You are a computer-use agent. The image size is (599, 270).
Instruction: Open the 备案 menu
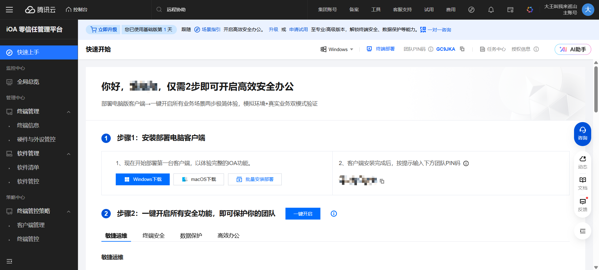coord(354,10)
